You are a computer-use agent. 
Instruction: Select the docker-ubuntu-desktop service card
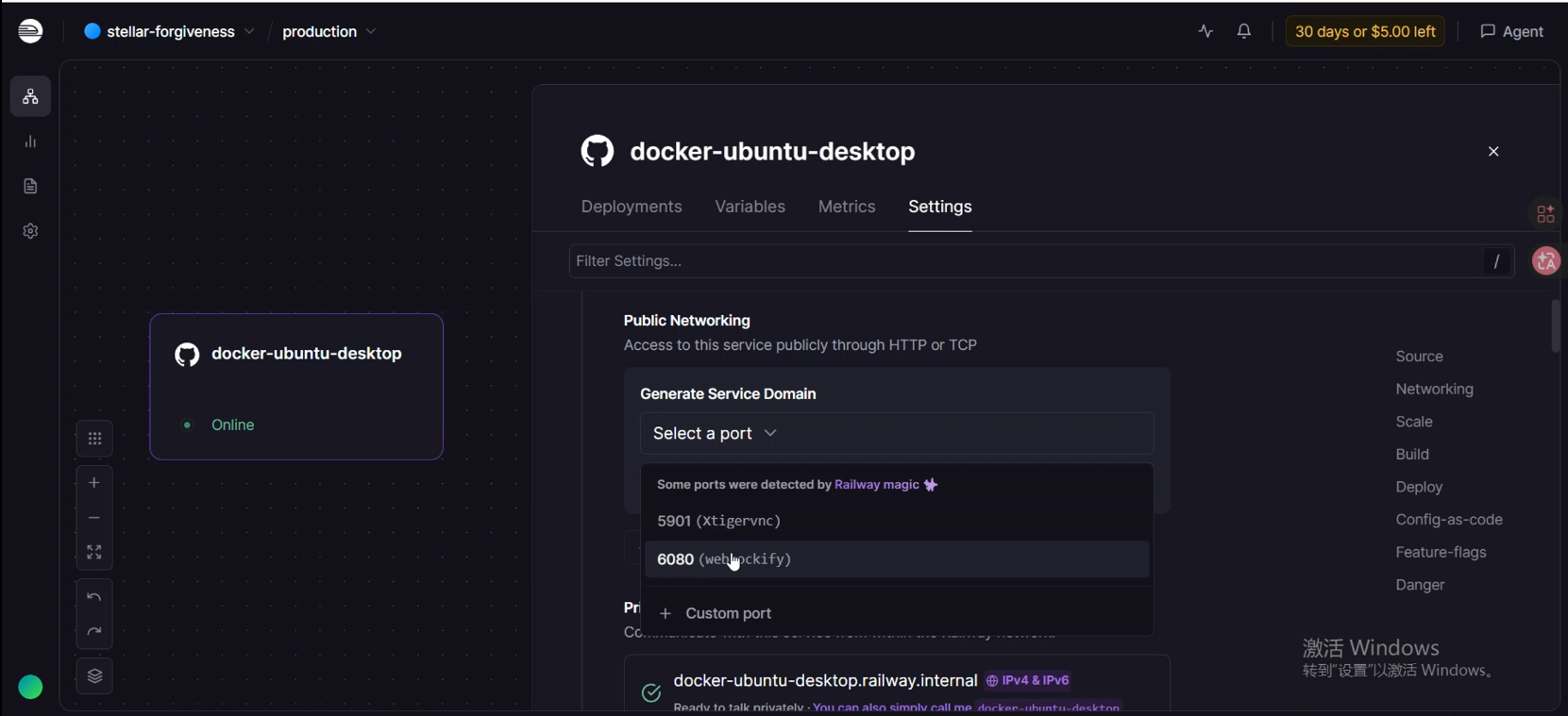296,387
